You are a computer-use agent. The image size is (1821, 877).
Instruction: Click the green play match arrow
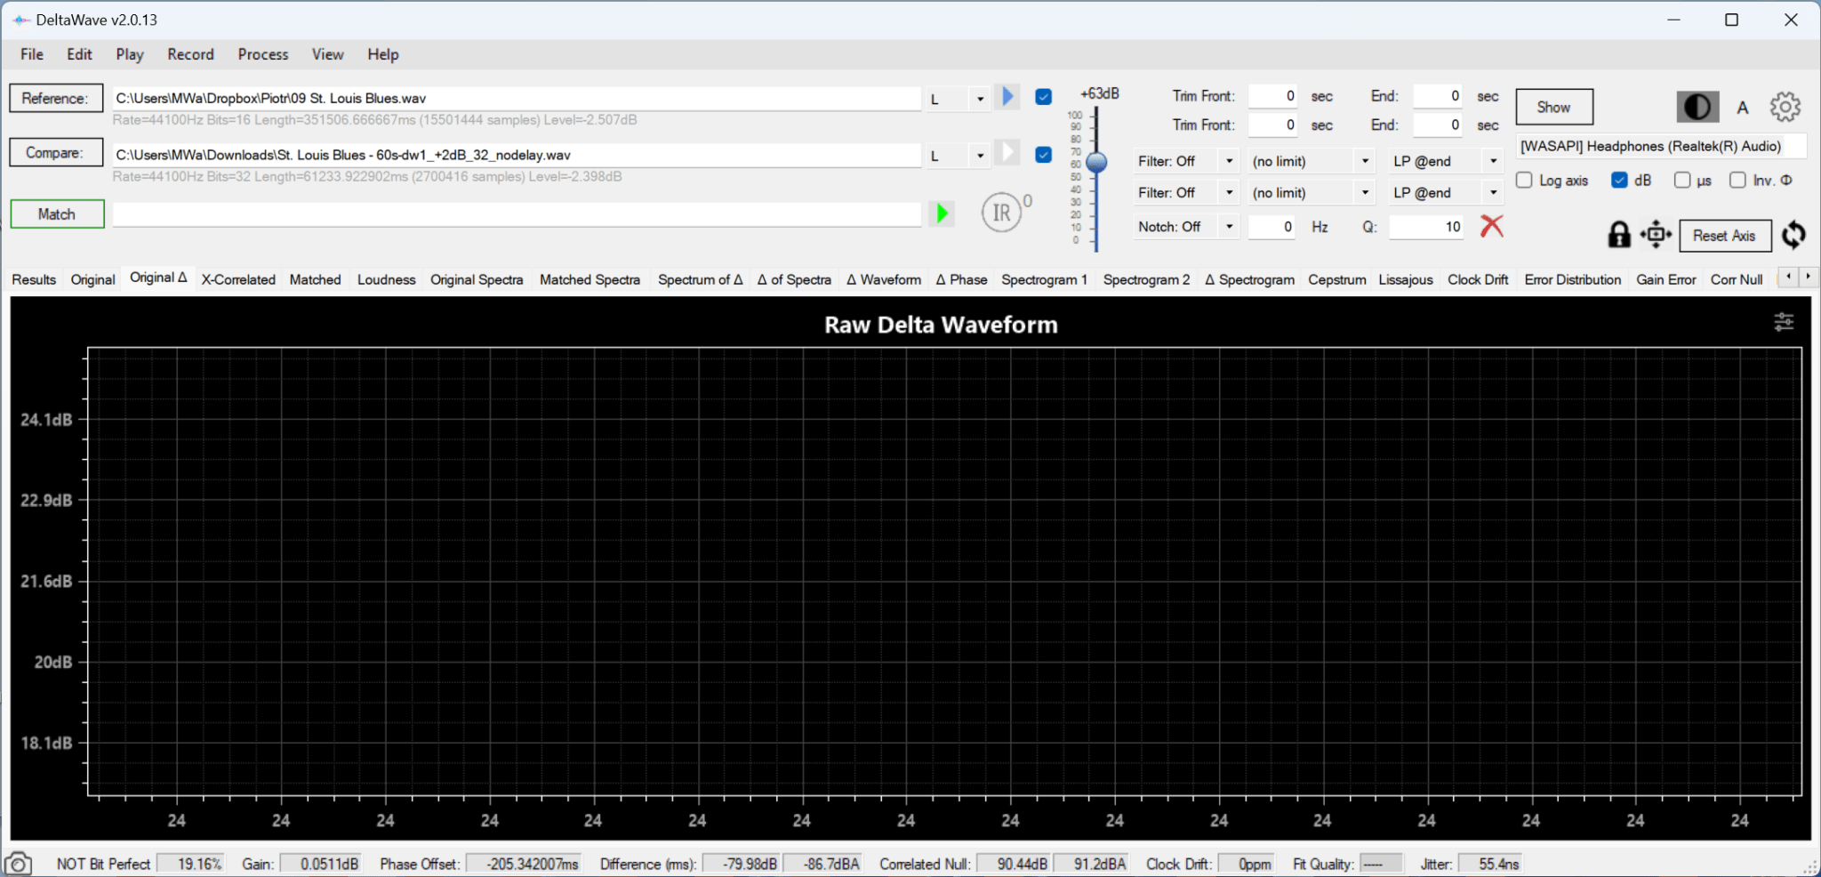[x=942, y=213]
